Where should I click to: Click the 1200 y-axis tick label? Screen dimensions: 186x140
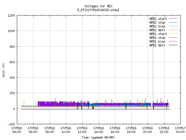[11, 15]
